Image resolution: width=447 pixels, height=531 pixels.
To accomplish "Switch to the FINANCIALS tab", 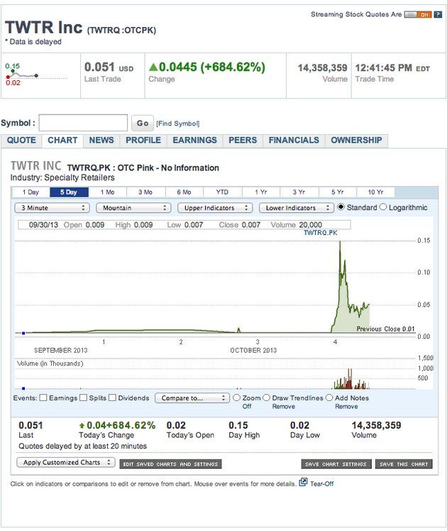I will pos(294,140).
